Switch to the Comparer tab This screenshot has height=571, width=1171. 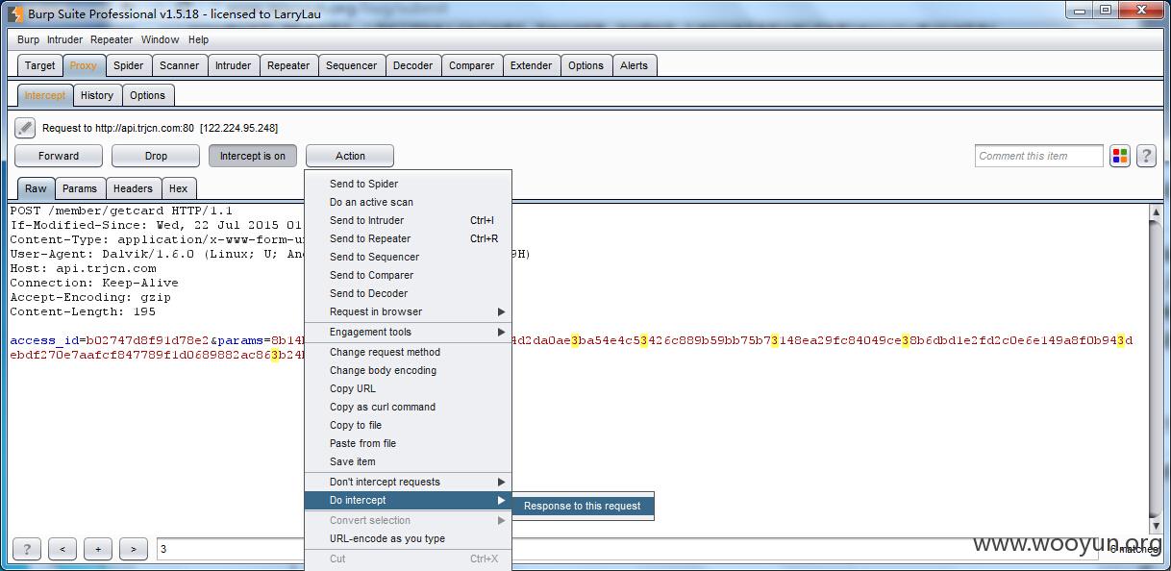point(472,65)
